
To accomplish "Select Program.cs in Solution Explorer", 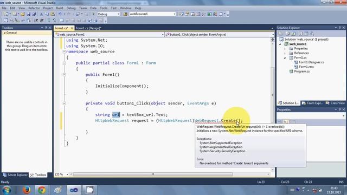I will (x=301, y=71).
